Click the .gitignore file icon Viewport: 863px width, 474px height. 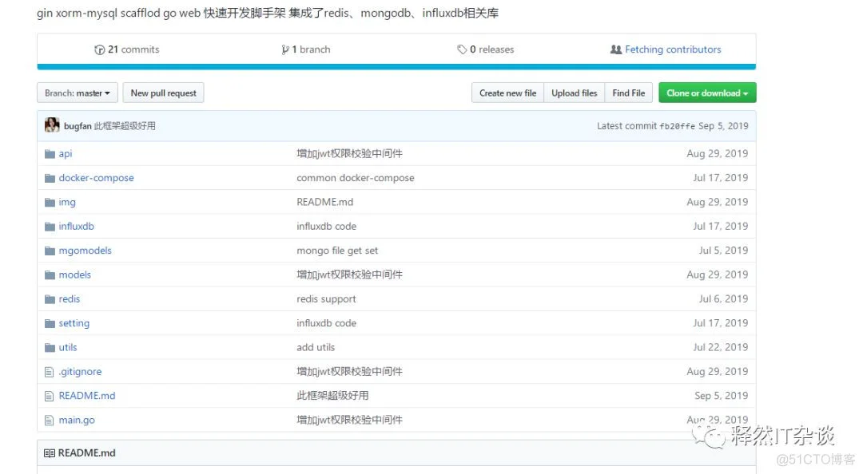click(x=49, y=372)
